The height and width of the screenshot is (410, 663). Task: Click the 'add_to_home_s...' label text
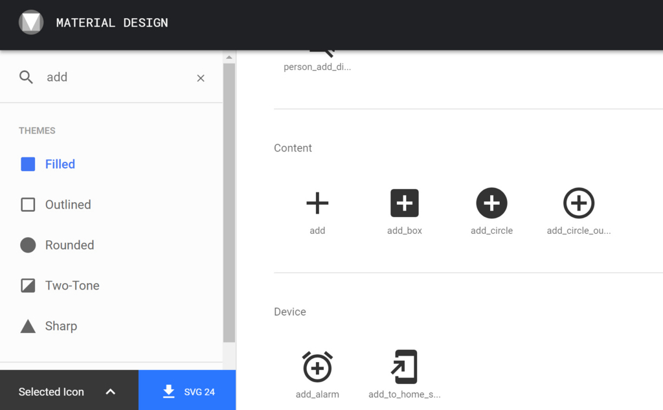click(405, 394)
